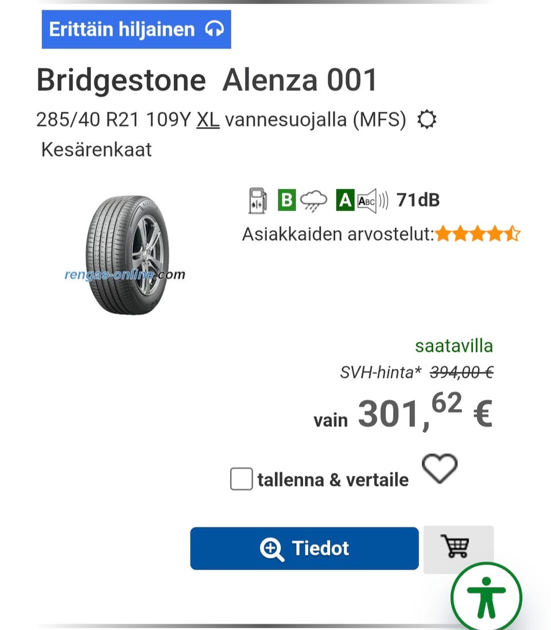Open the accessibility options widget
Viewport: 551px width, 630px height.
(x=486, y=597)
